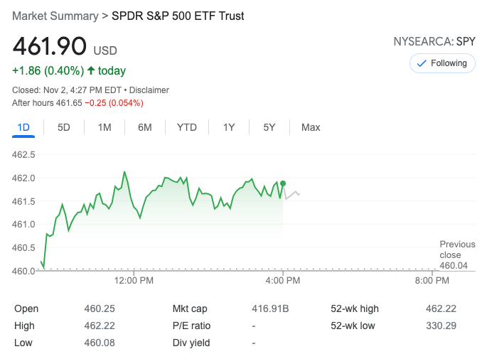This screenshot has width=487, height=354.
Task: Click the NYSEARCA: SPY ticker text
Action: pos(434,42)
